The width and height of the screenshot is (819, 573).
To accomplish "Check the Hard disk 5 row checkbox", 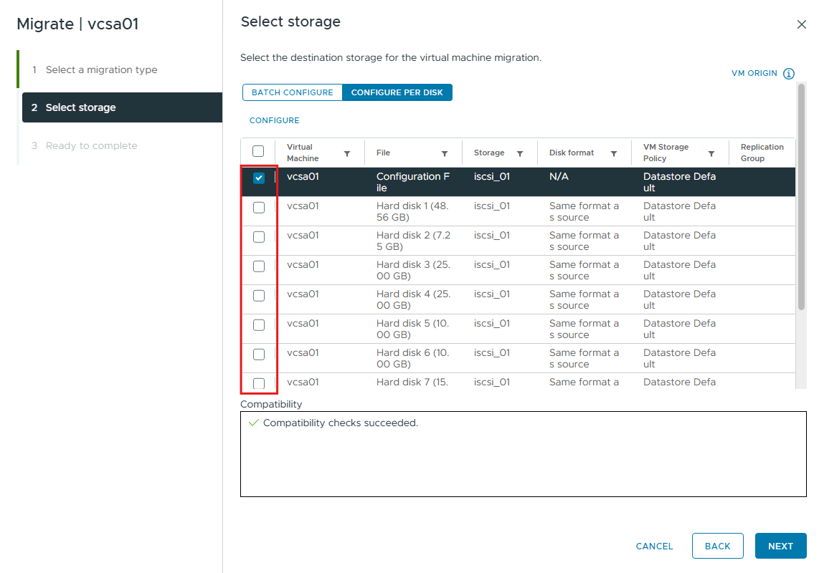I will (x=259, y=325).
